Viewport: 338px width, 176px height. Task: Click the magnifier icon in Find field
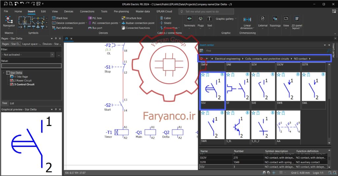328,51
